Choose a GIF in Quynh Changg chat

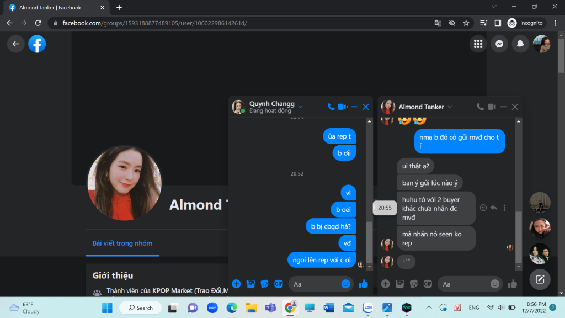click(x=279, y=284)
